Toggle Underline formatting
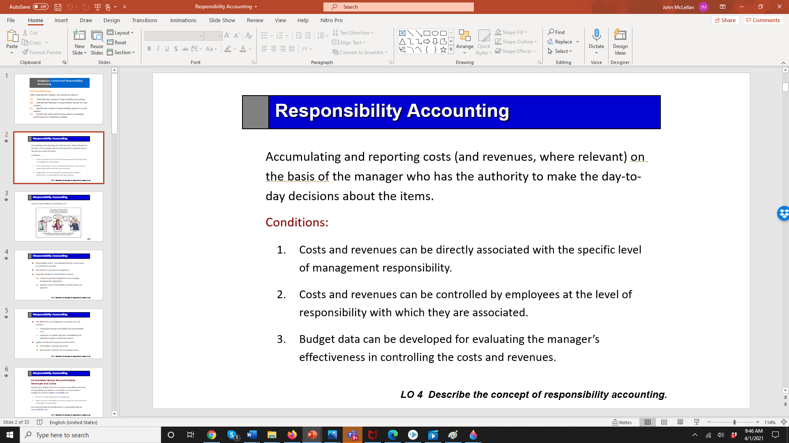Viewport: 789px width, 443px height. click(167, 49)
